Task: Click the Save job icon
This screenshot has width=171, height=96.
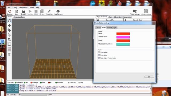Action: [24, 11]
